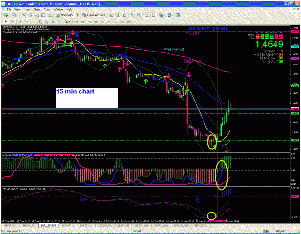Open the File menu
Viewport: 301px width, 234px height.
[9, 9]
